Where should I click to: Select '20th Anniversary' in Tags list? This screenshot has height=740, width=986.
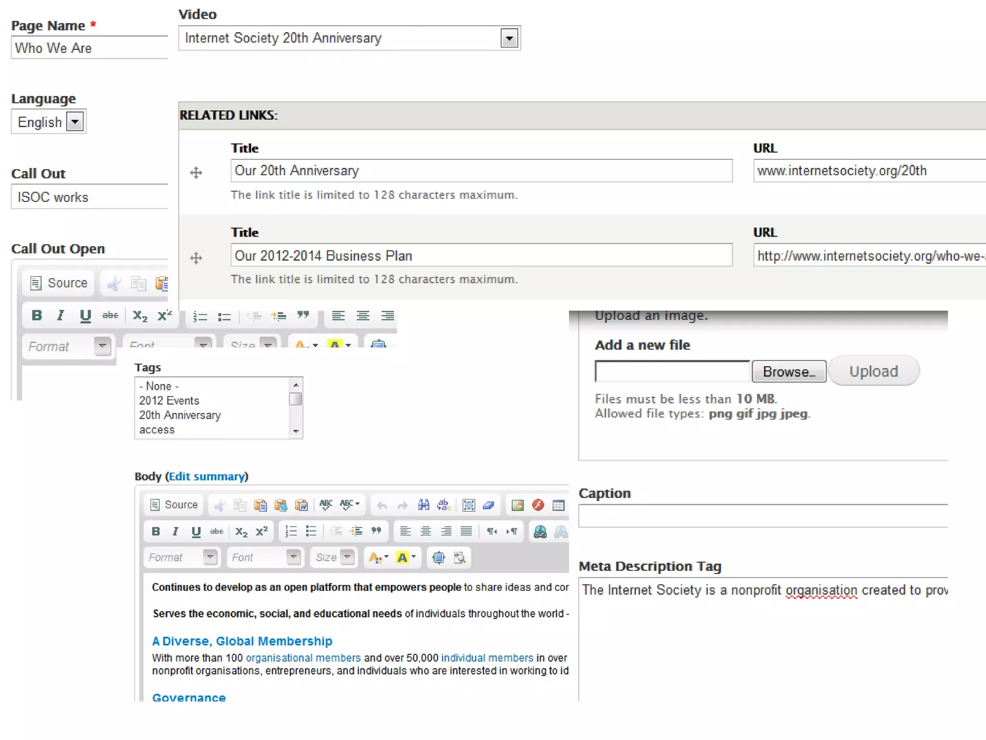coord(180,415)
